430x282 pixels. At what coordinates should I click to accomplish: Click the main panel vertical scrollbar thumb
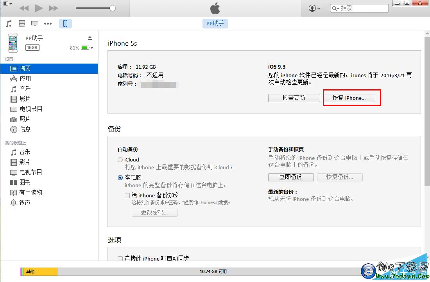427,112
